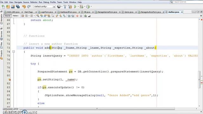The image size is (203, 114).
Task: Click the Uncomment editor toolbar icon
Action: [89, 16]
